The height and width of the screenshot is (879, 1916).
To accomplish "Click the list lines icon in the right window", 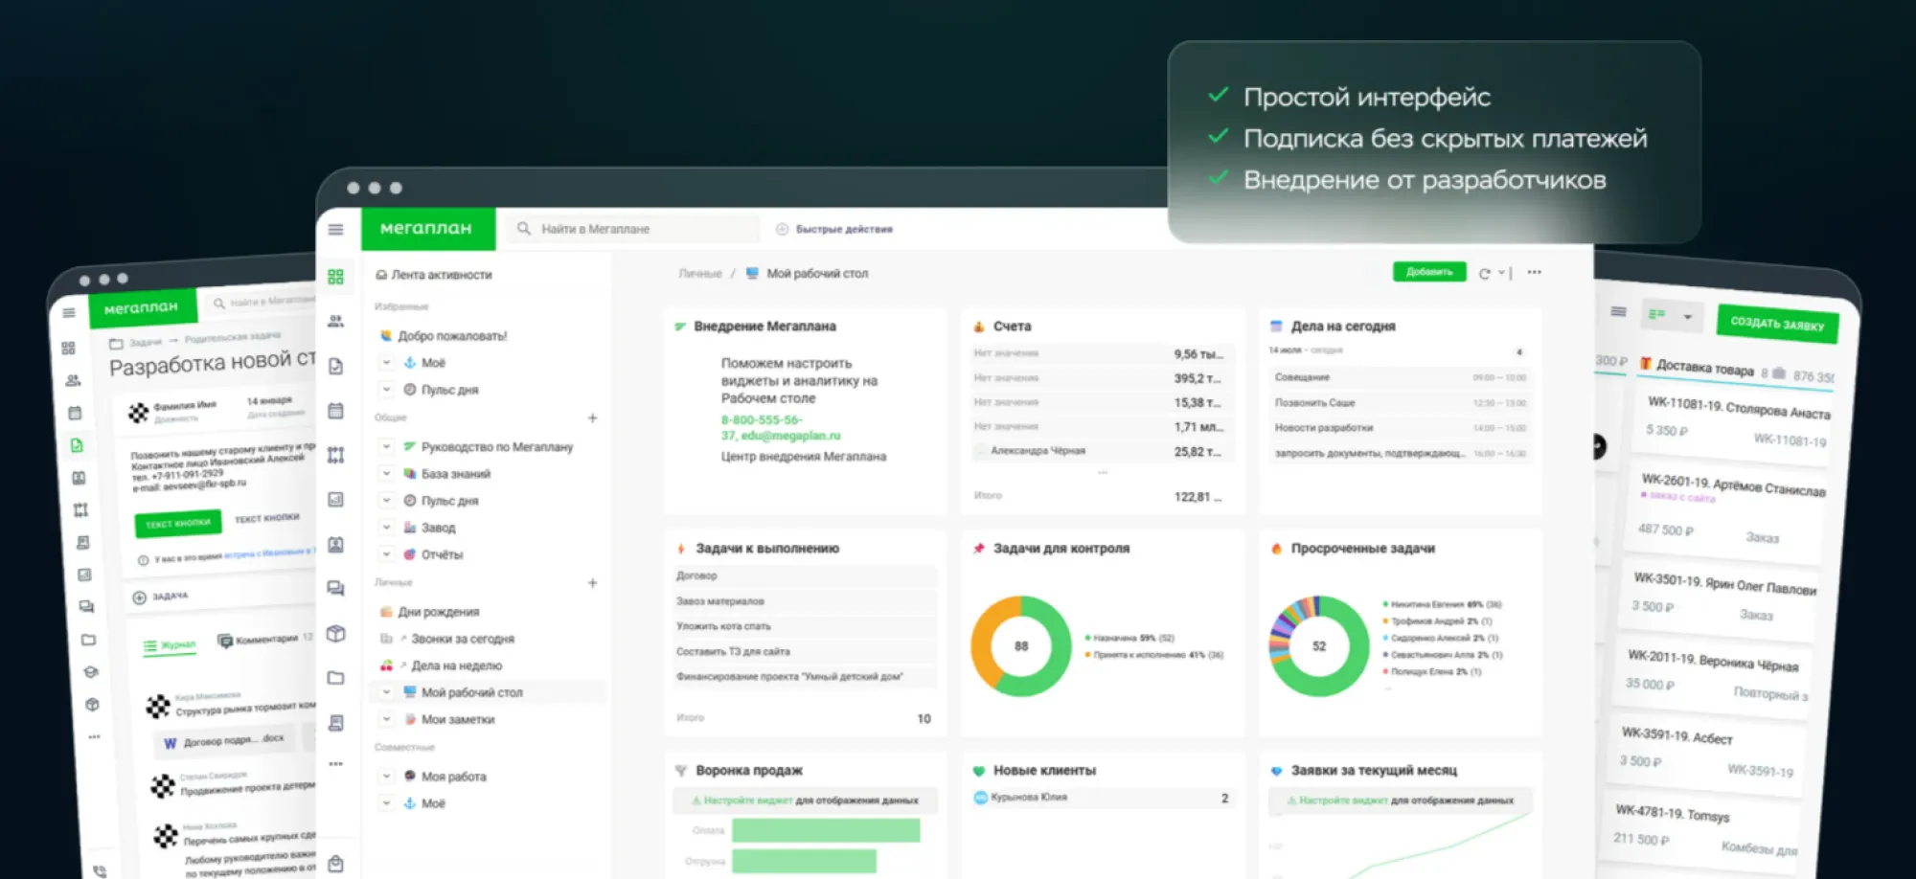I will pyautogui.click(x=1618, y=311).
